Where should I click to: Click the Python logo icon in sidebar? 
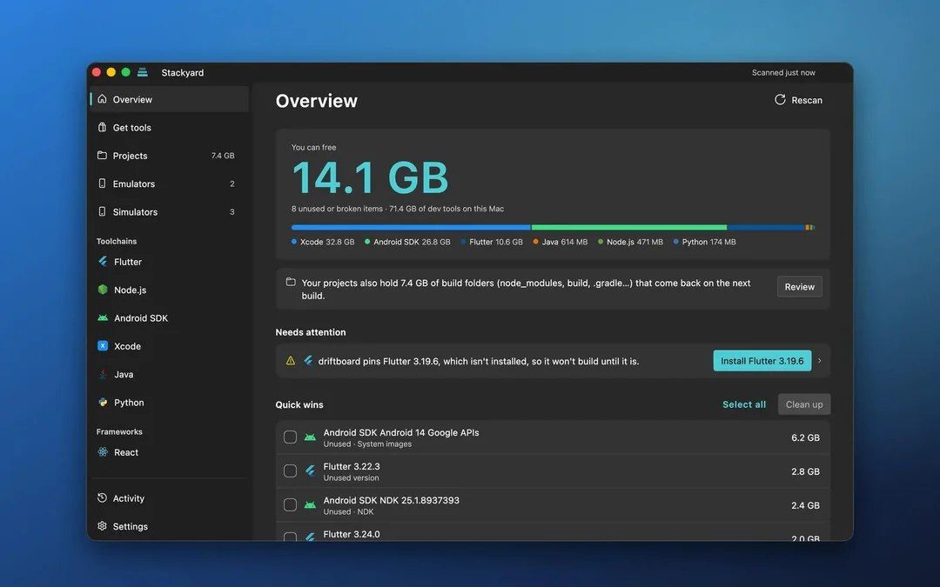pos(103,402)
